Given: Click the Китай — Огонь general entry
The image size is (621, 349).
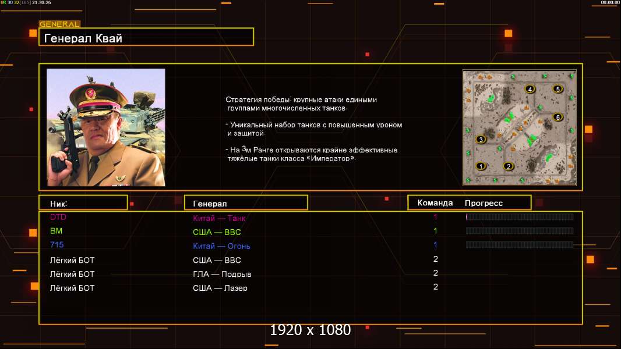Looking at the screenshot, I should coord(221,246).
